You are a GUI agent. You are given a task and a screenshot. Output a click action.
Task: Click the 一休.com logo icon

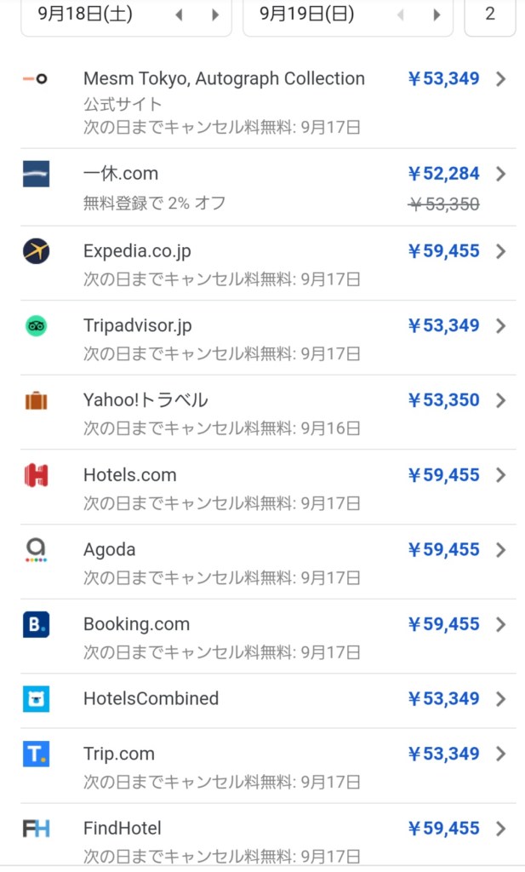[x=36, y=174]
